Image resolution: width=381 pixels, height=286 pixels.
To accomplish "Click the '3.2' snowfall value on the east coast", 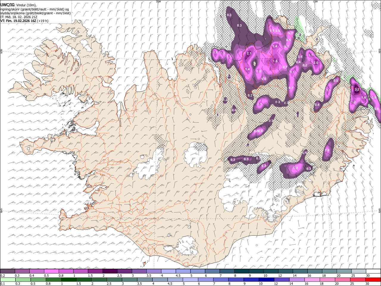I will point(357,89).
